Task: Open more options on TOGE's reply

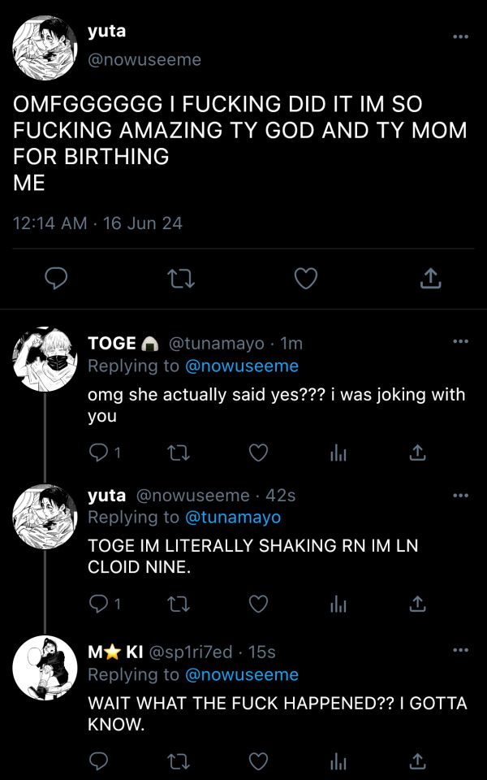Action: point(460,341)
